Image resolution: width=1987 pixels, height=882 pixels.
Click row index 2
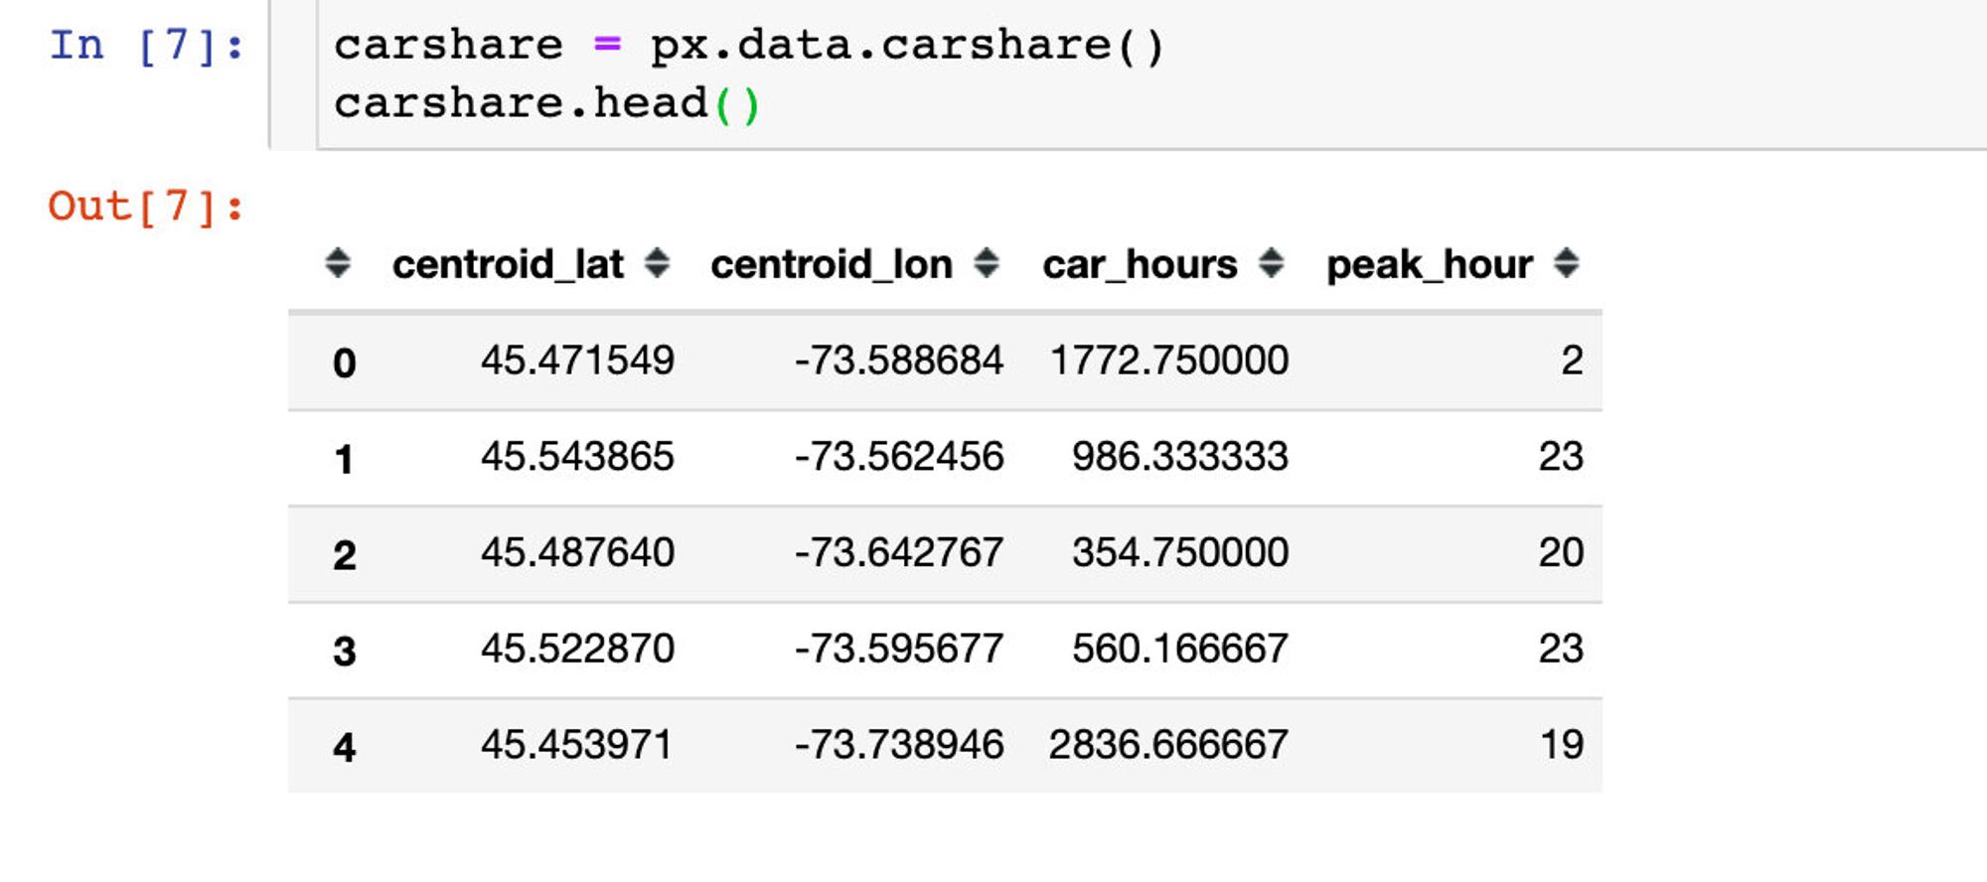click(x=344, y=554)
